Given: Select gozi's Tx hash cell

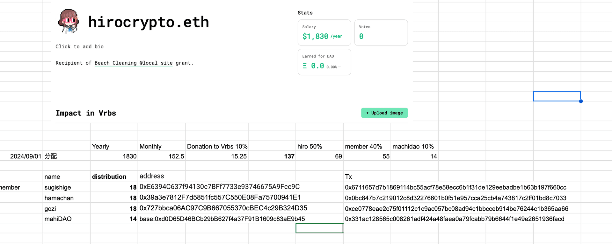Looking at the screenshot, I should pyautogui.click(x=456, y=209).
